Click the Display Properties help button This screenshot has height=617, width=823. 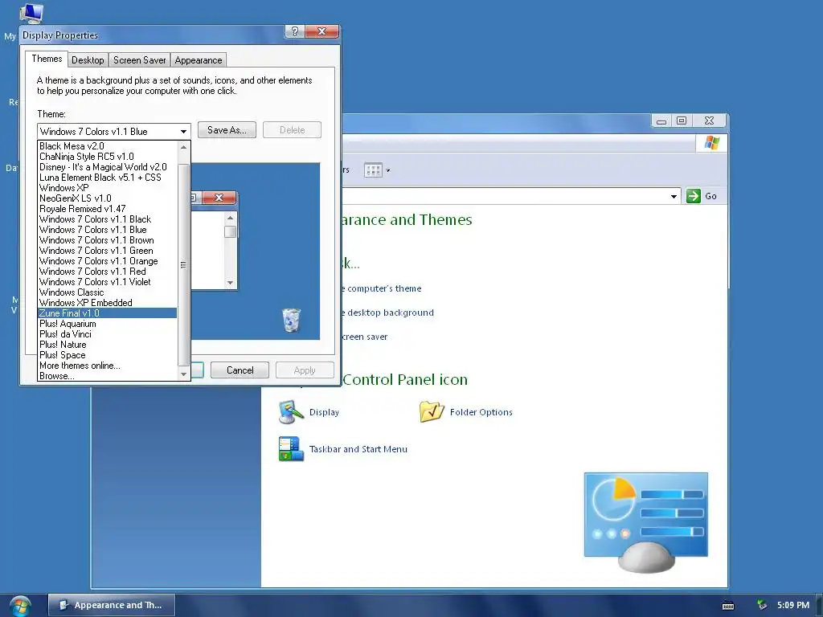(295, 31)
